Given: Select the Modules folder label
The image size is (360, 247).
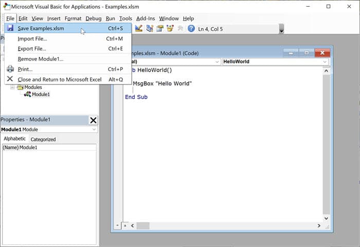Looking at the screenshot, I should tap(33, 87).
